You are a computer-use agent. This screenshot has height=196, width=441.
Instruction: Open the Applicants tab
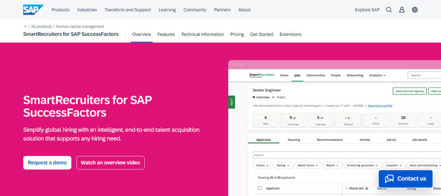click(264, 140)
